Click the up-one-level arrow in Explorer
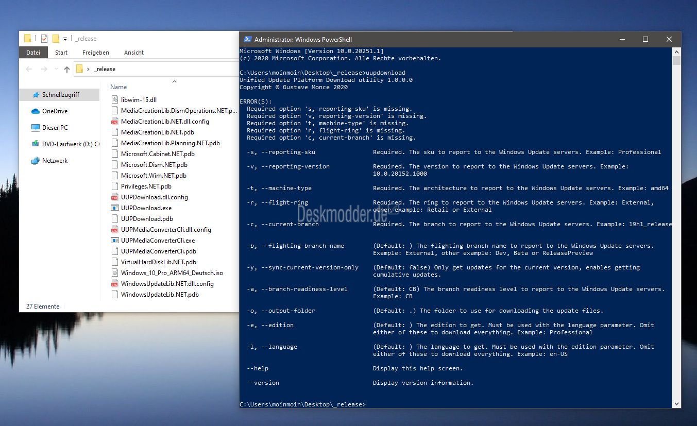 click(x=66, y=69)
